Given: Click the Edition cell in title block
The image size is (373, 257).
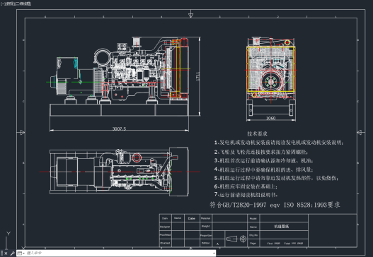Looking at the screenshot, I should point(206,243).
